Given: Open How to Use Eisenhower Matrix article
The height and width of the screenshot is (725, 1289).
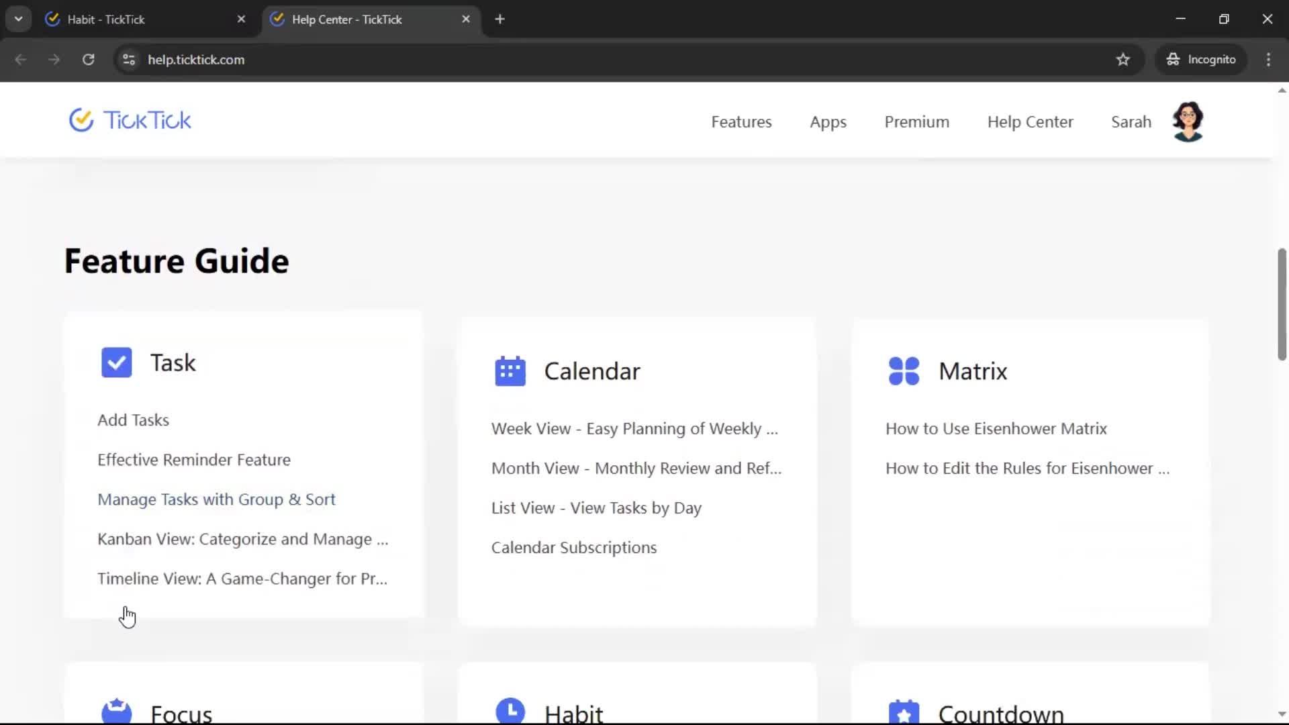Looking at the screenshot, I should 996,428.
